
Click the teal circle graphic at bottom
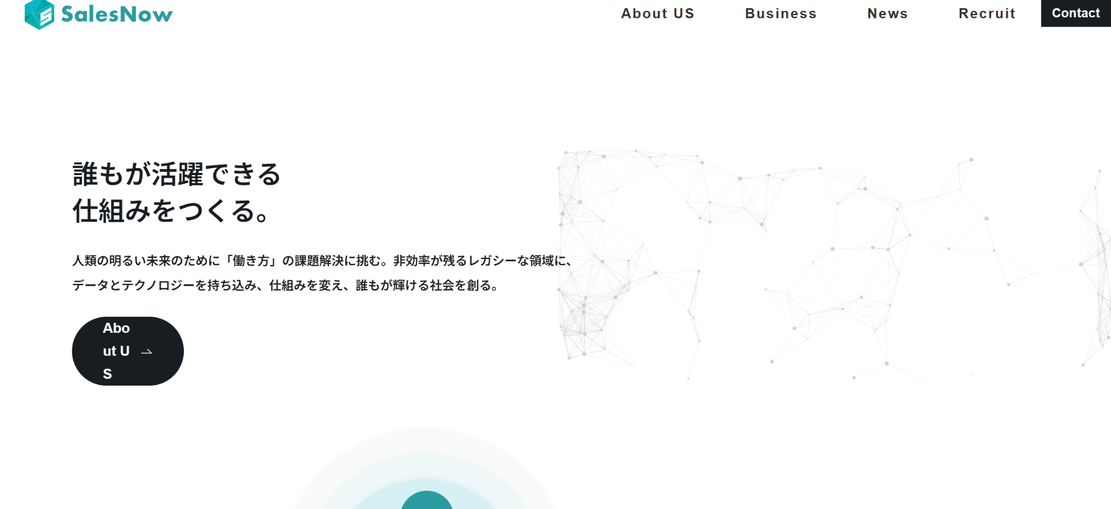[x=427, y=500]
